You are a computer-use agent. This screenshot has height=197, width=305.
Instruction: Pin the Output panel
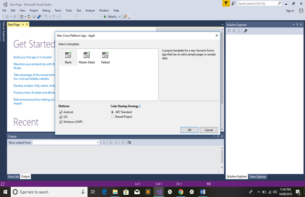218,136
